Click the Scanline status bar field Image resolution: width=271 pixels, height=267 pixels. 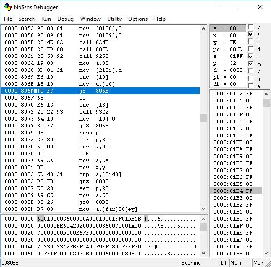[200, 263]
